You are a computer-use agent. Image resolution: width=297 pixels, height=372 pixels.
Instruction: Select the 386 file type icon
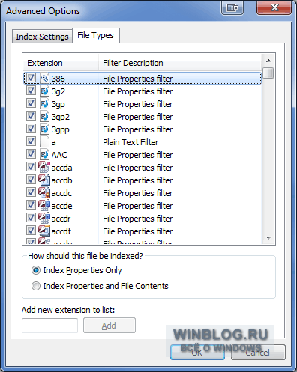pyautogui.click(x=44, y=79)
